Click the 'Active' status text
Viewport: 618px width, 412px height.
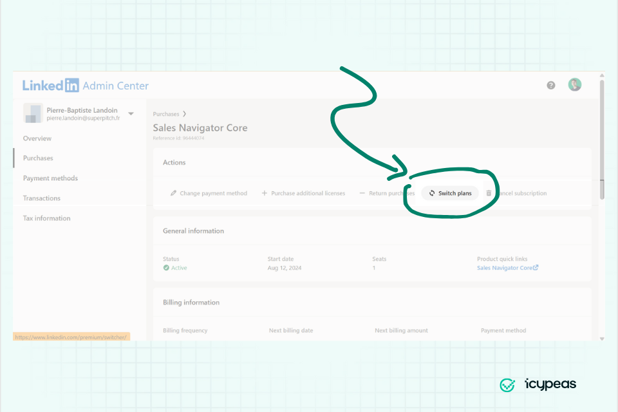coord(179,268)
